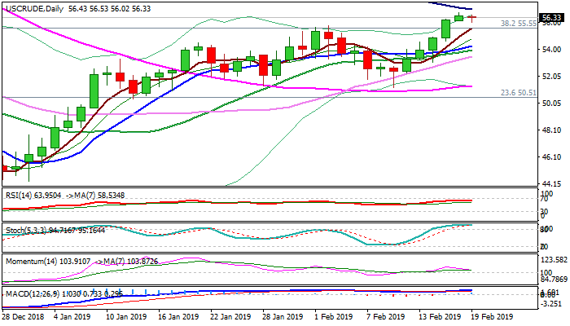The width and height of the screenshot is (570, 326).
Task: Click the tall green candle near 10 Jan
Action: 94,90
